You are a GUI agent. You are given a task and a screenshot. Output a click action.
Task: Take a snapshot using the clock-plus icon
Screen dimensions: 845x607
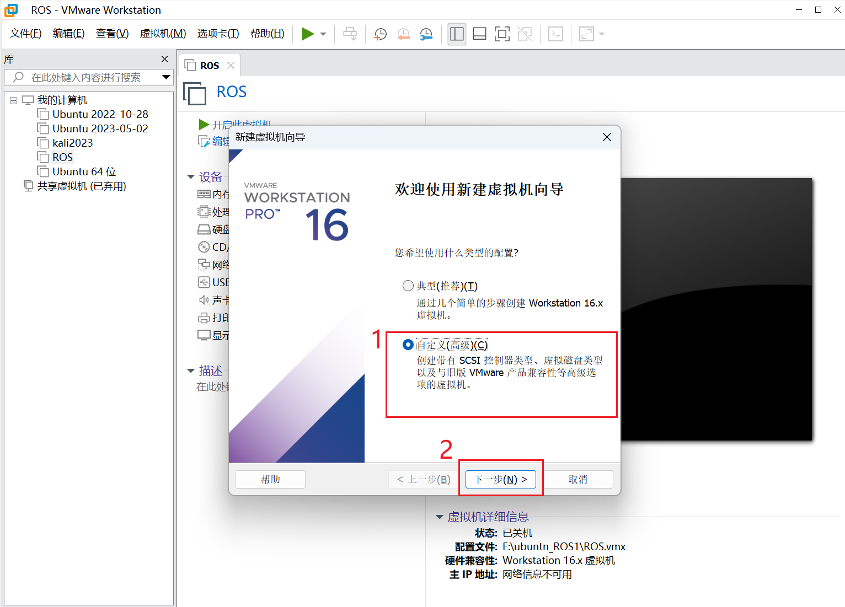click(x=380, y=34)
